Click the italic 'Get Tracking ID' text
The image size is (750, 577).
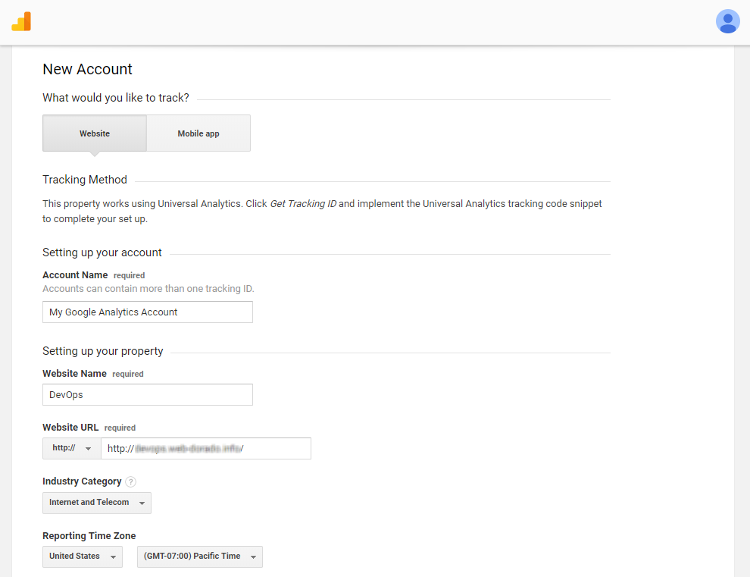click(x=303, y=203)
